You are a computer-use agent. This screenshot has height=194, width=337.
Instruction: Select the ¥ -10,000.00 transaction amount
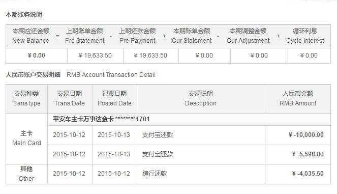click(306, 135)
